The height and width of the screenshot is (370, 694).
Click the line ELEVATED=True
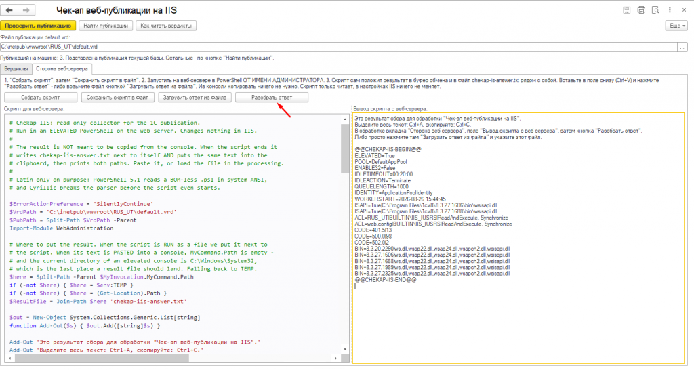coord(374,156)
